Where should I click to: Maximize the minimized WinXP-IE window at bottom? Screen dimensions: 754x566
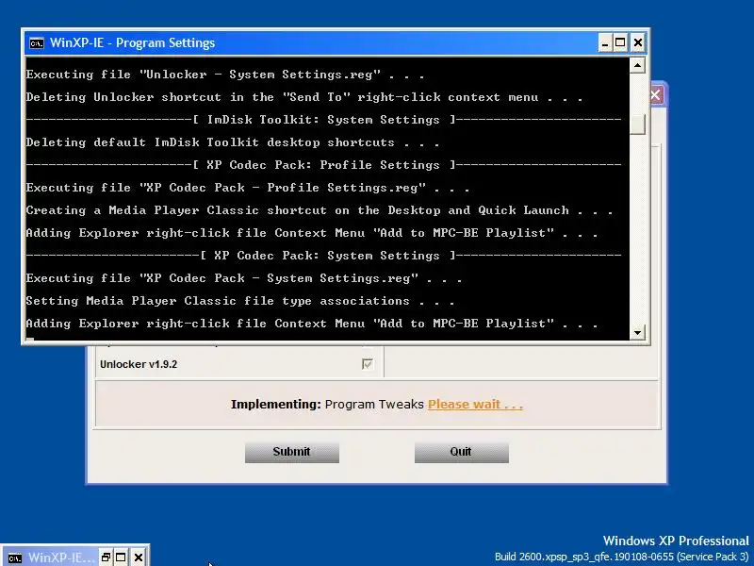pyautogui.click(x=121, y=558)
